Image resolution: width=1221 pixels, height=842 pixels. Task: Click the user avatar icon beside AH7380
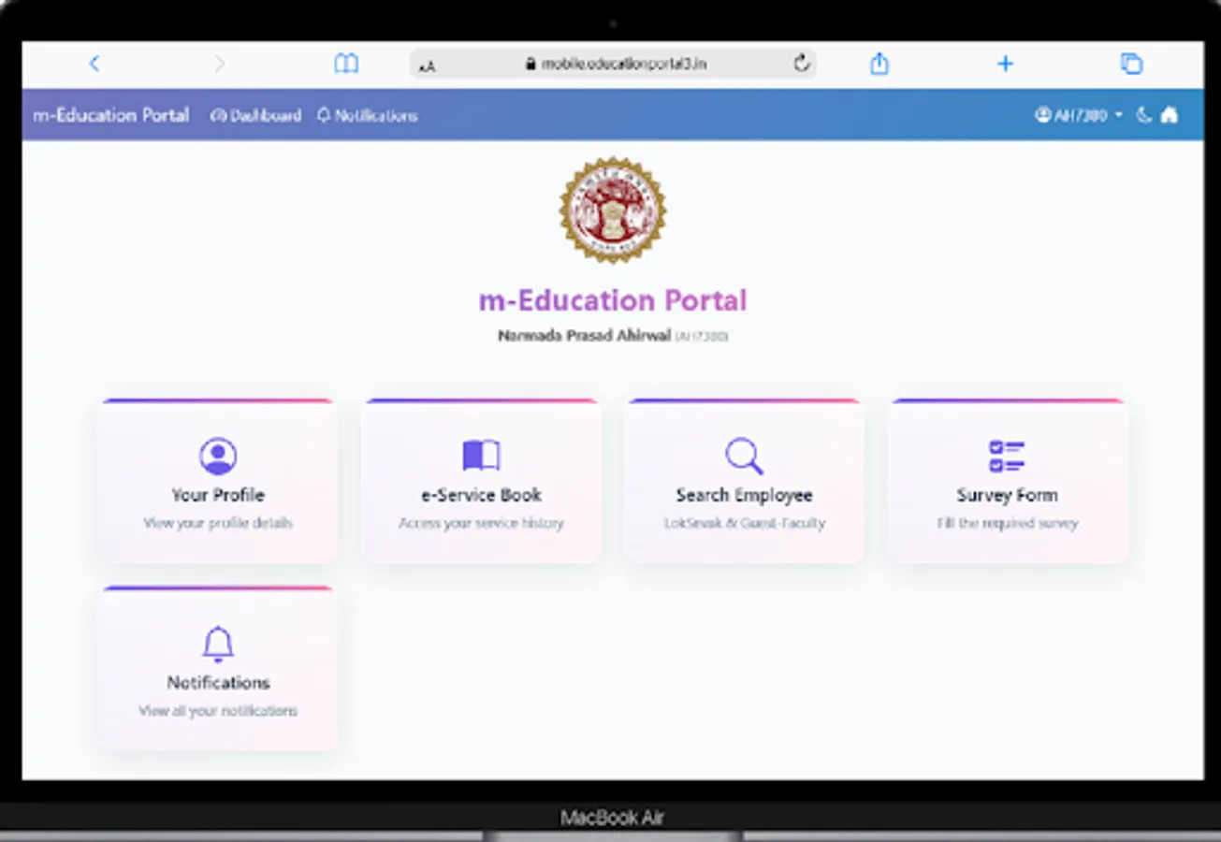point(1043,115)
